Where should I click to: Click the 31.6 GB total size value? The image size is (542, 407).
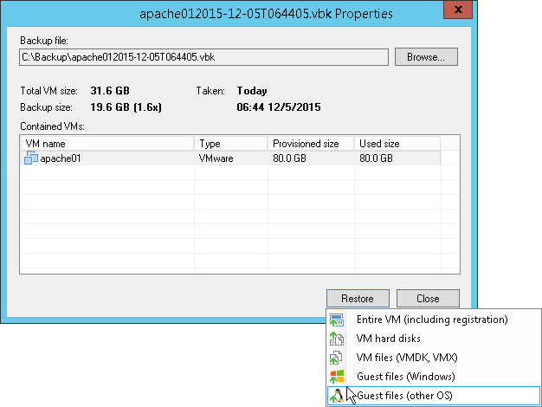(x=110, y=91)
